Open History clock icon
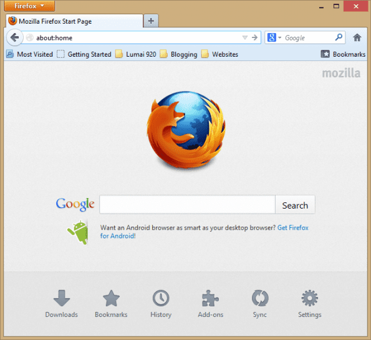Screen dimensions: 371x340 [161, 304]
